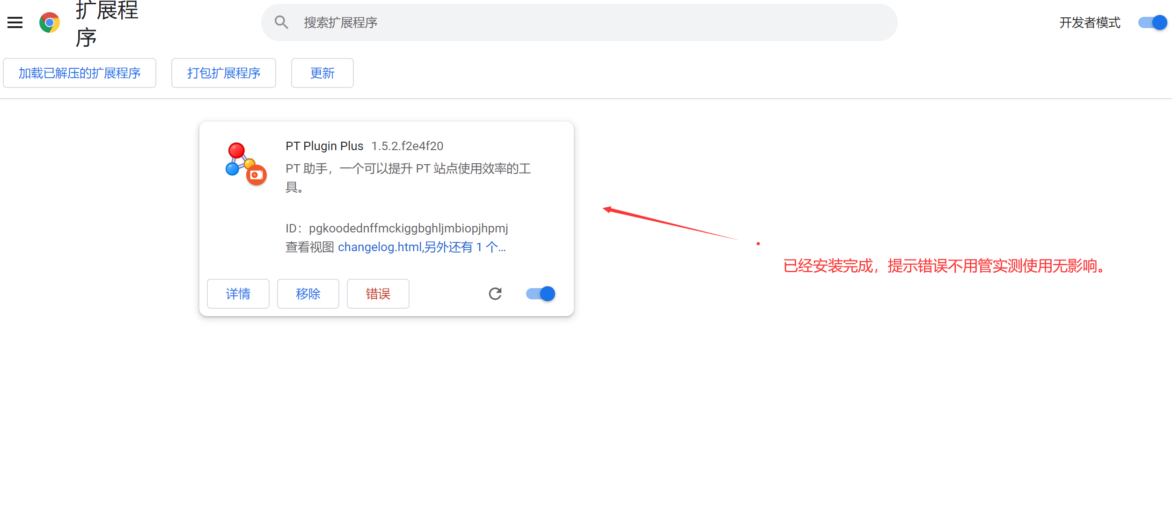
Task: Click the PT 助手 description text
Action: coord(408,178)
